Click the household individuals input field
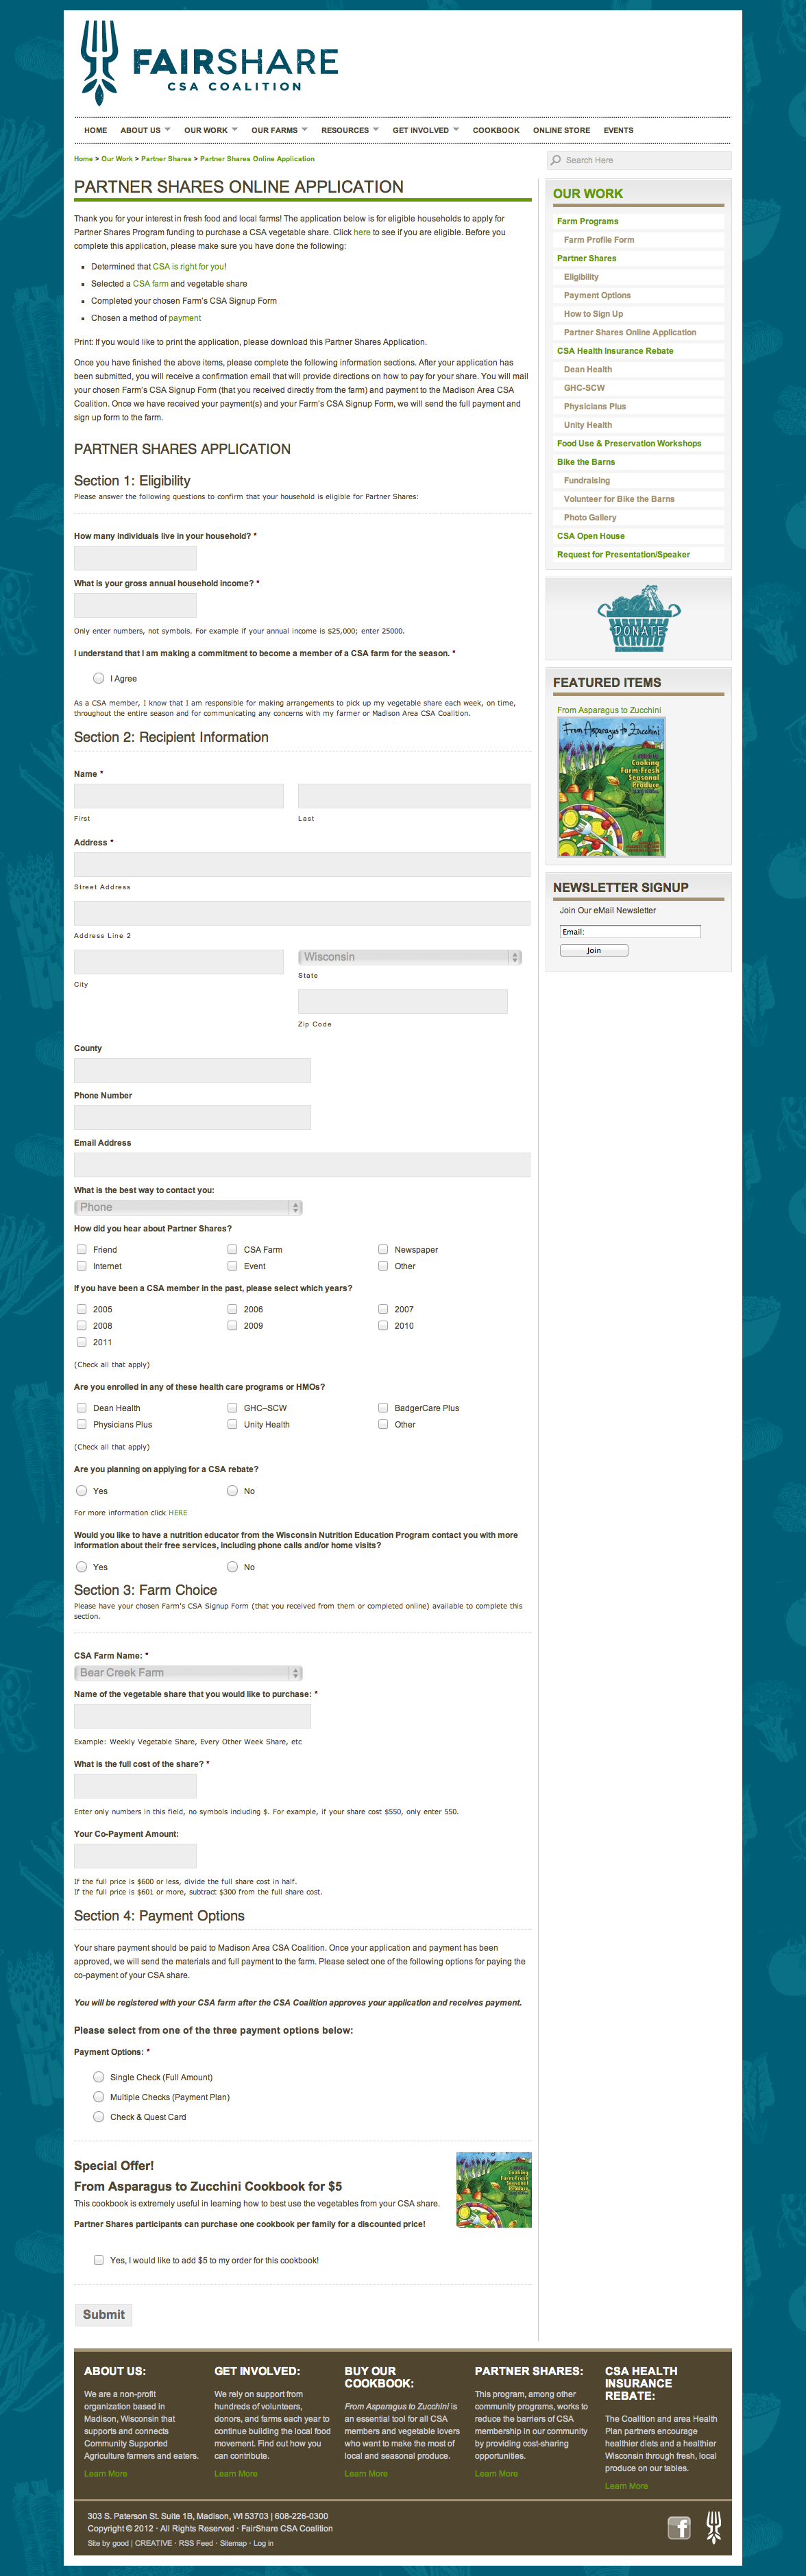This screenshot has height=2576, width=806. [x=135, y=558]
